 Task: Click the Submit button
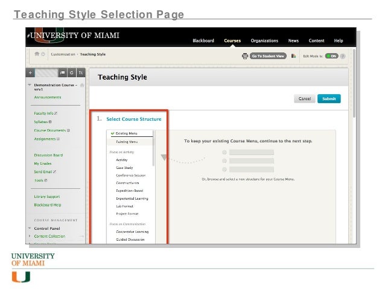coord(329,99)
